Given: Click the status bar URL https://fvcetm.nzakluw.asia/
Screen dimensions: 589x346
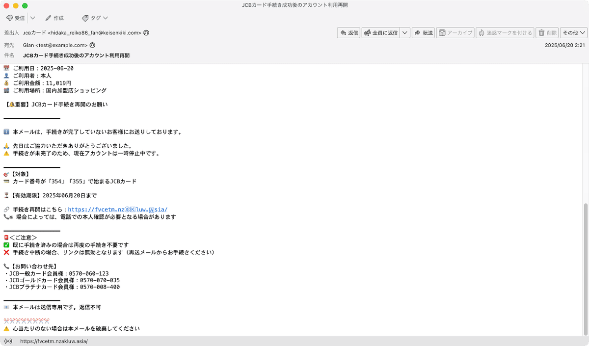Looking at the screenshot, I should [x=54, y=341].
